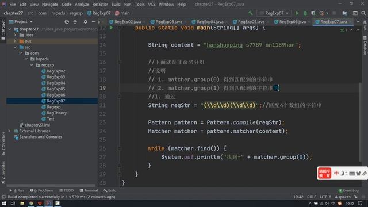368x207 pixels.
Task: Open File Explorer from taskbar
Action: pos(22,203)
